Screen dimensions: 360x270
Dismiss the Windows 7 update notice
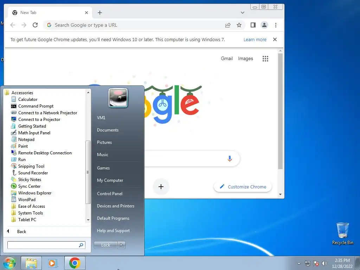275,39
